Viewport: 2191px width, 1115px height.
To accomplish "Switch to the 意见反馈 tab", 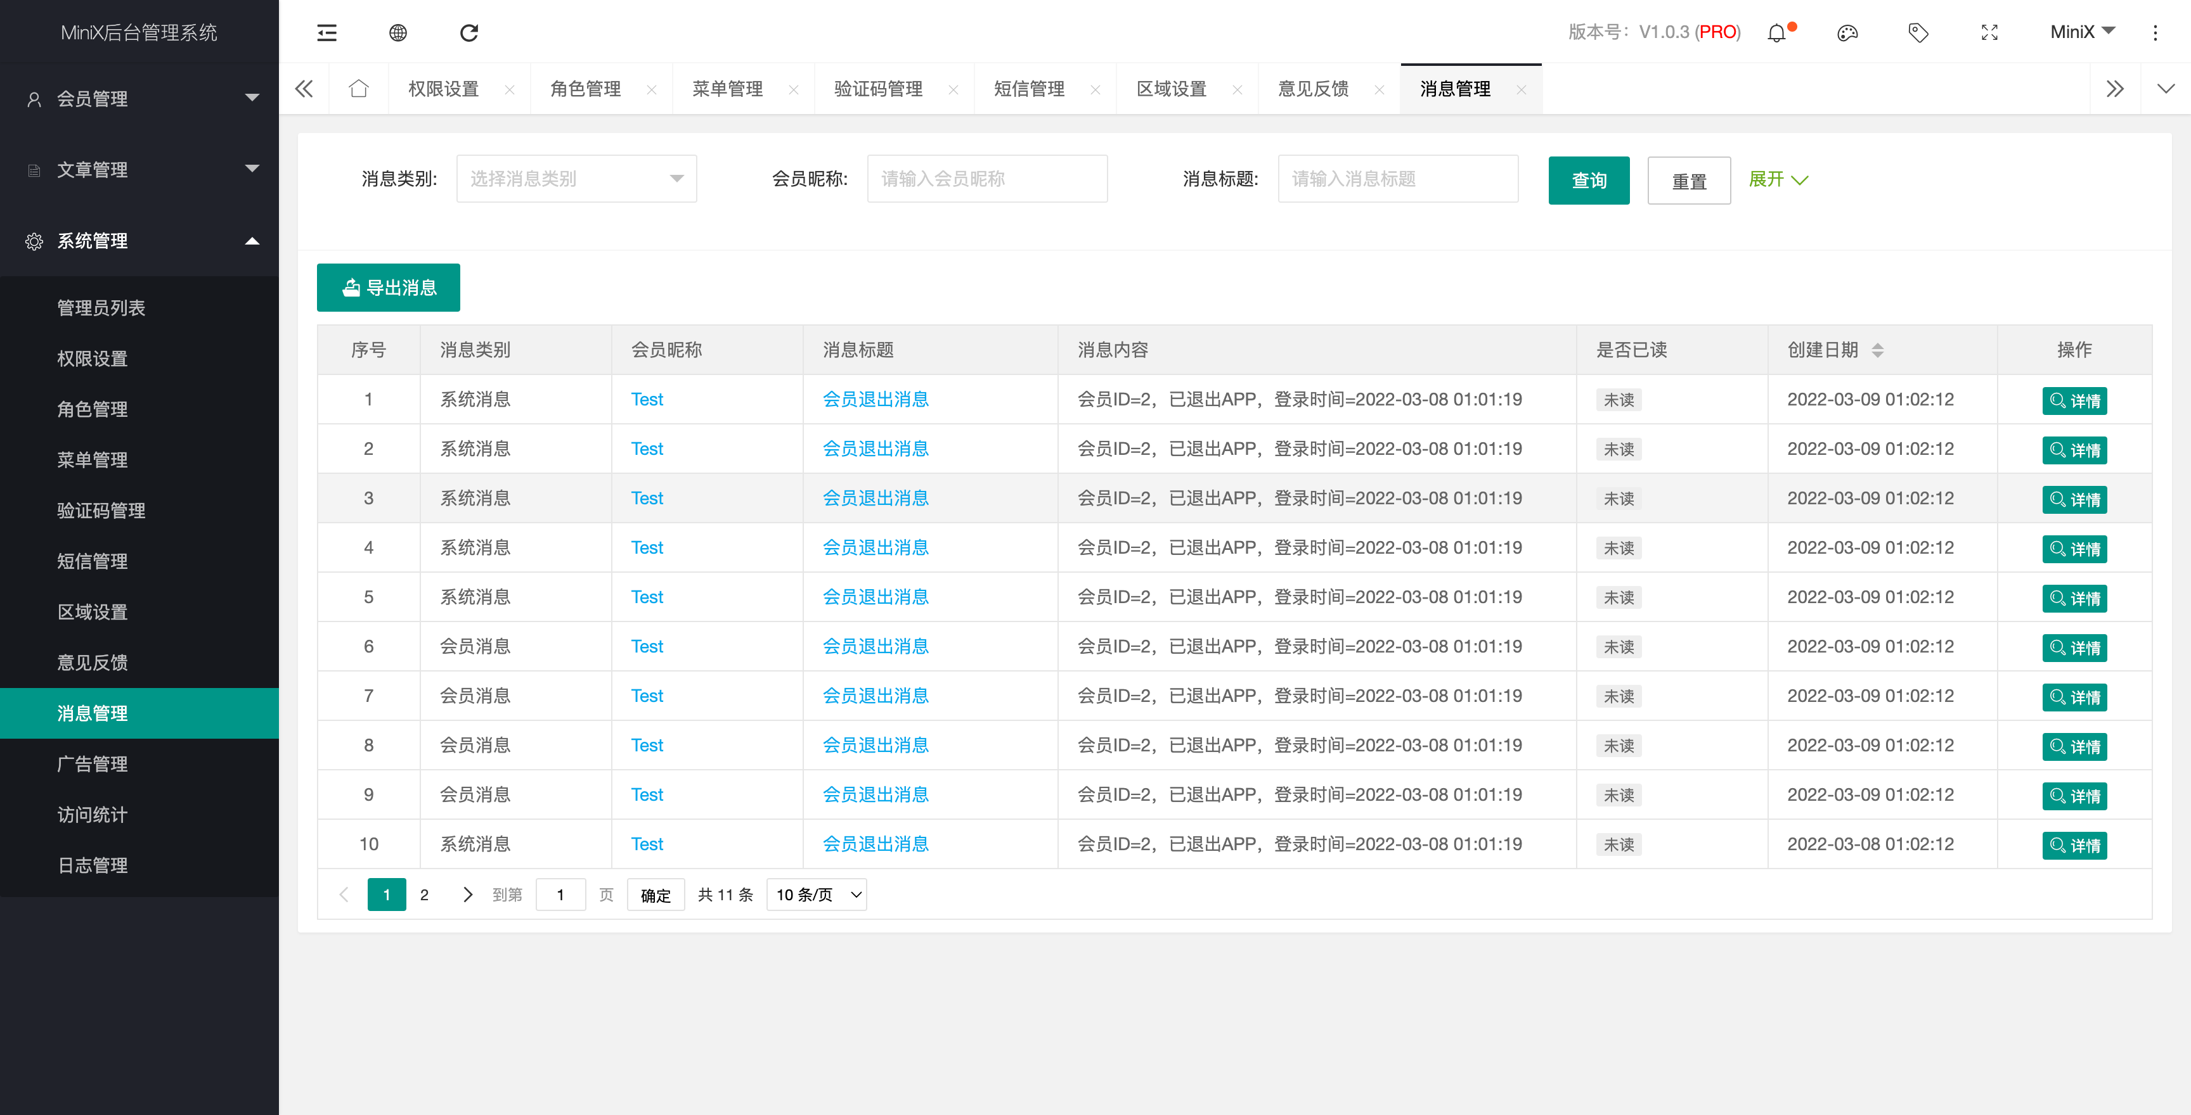I will (x=1312, y=89).
